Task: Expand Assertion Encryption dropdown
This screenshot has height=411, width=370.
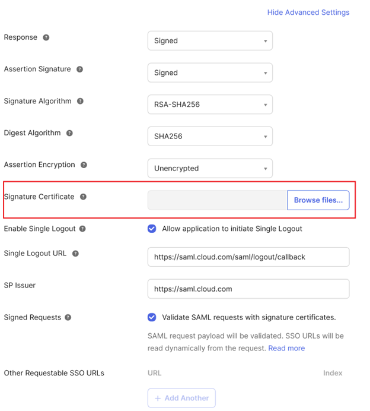Action: (210, 169)
